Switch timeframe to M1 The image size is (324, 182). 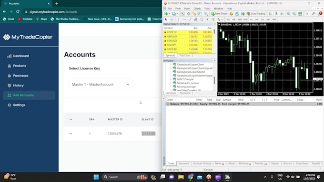click(228, 19)
